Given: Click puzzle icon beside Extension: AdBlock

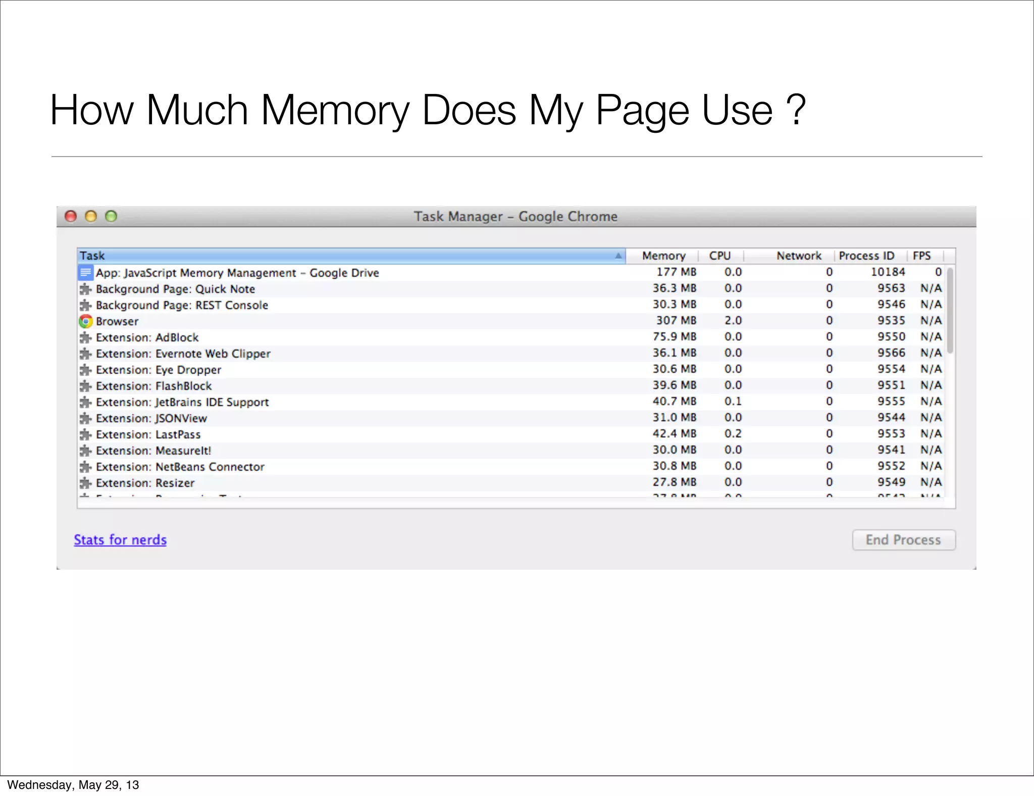Looking at the screenshot, I should (86, 337).
